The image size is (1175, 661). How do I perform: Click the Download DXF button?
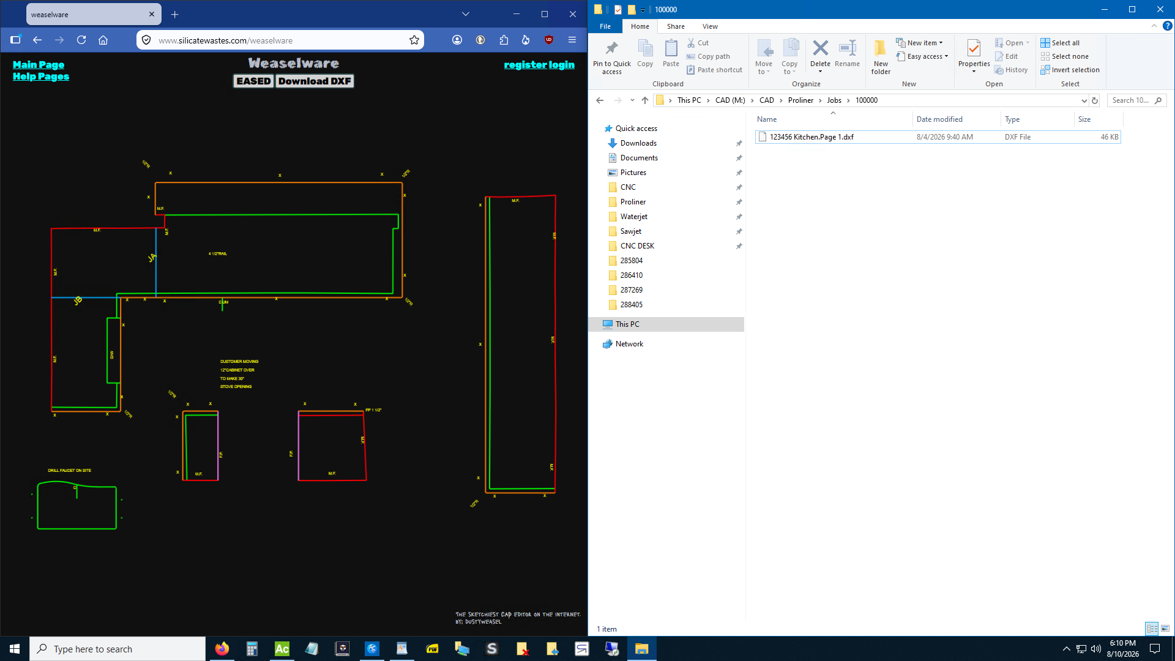tap(315, 81)
